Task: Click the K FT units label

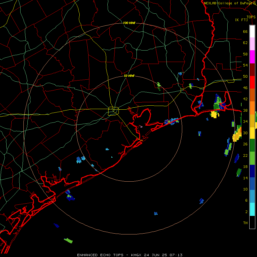Action: point(241,20)
